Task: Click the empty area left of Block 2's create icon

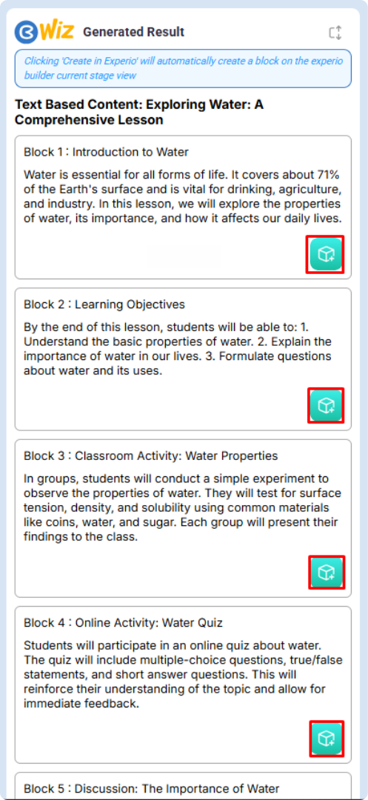Action: click(163, 405)
